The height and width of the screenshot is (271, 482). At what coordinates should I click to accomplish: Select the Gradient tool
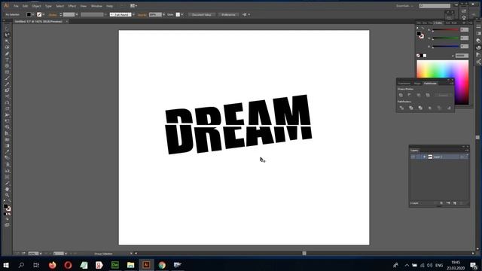point(7,145)
